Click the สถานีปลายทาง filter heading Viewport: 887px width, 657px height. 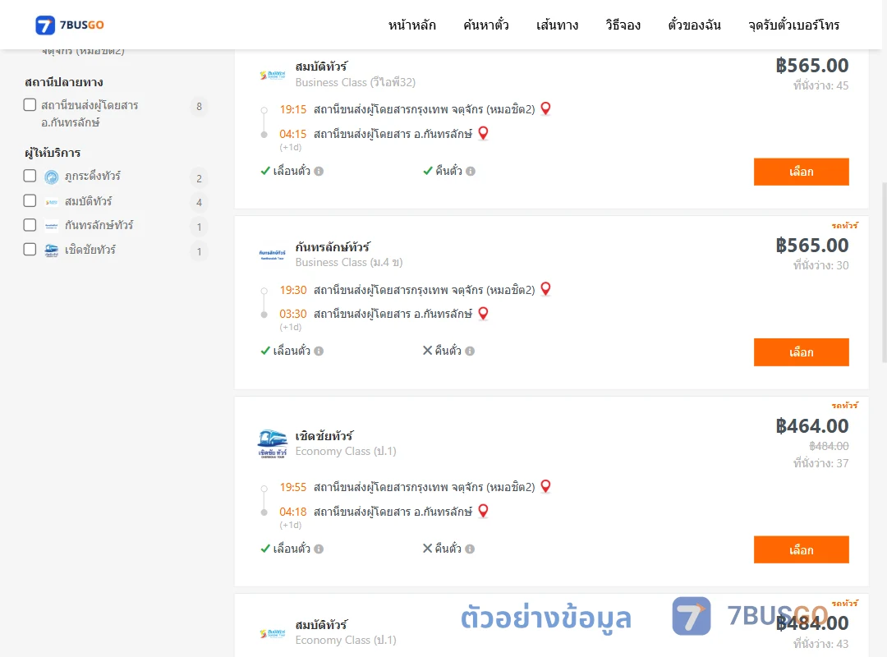(64, 83)
